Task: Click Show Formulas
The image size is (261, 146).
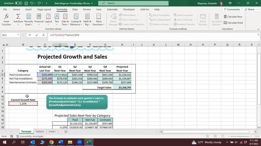Action: 183,15
